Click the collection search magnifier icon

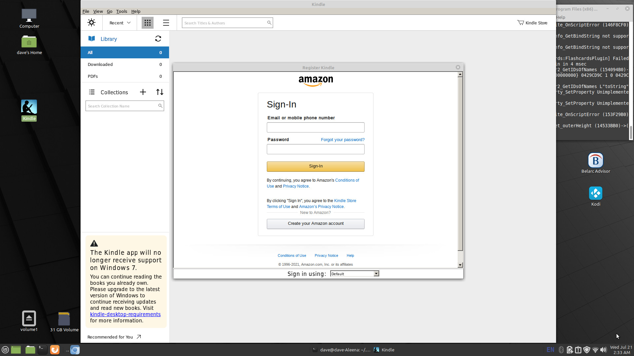click(x=160, y=106)
